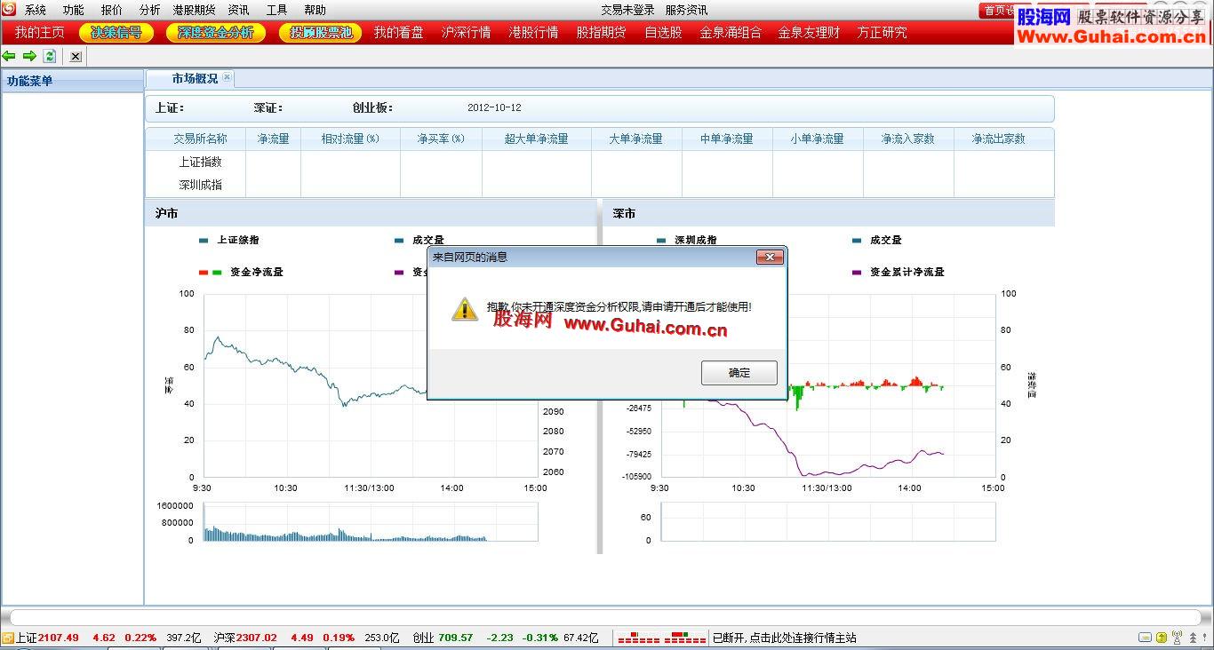The image size is (1214, 650).
Task: Switch to 金泉友理财 tab
Action: pyautogui.click(x=809, y=32)
